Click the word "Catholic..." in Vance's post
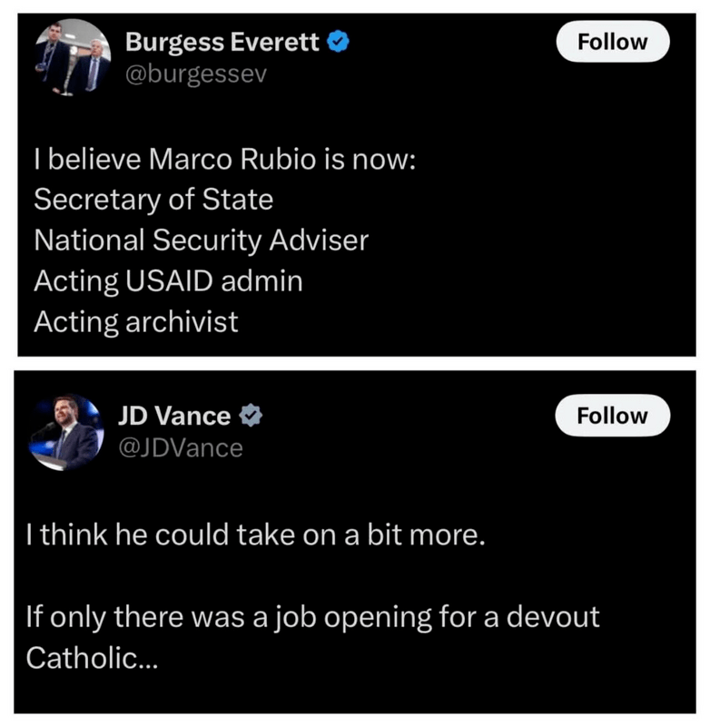 pos(92,658)
